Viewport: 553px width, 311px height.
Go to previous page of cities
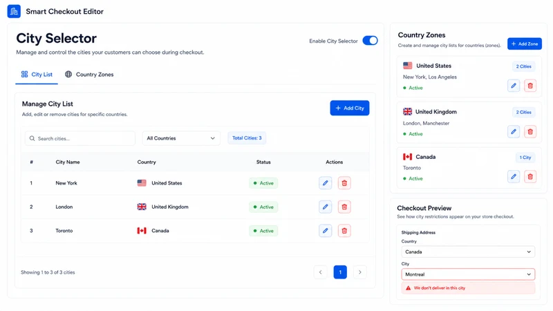[320, 272]
